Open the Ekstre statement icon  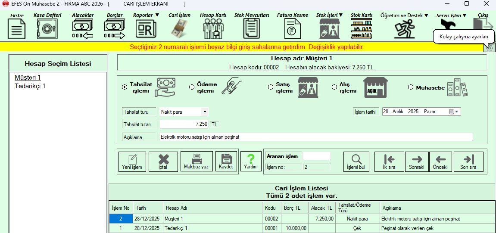(x=17, y=29)
